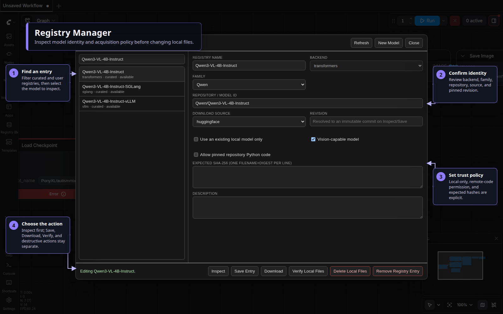Viewport: 503px width, 314px height.
Task: Open the 100% zoom level dropdown
Action: coord(465,305)
